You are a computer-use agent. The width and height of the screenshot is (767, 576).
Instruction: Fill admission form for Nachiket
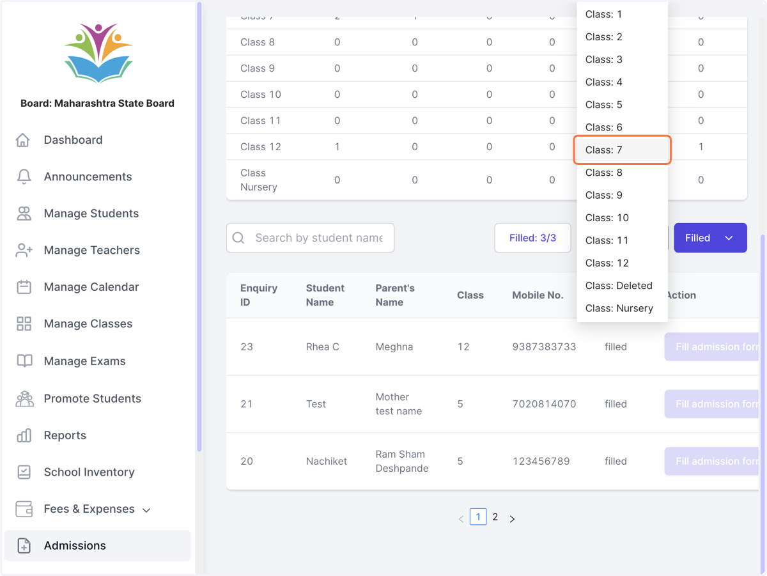click(x=711, y=461)
